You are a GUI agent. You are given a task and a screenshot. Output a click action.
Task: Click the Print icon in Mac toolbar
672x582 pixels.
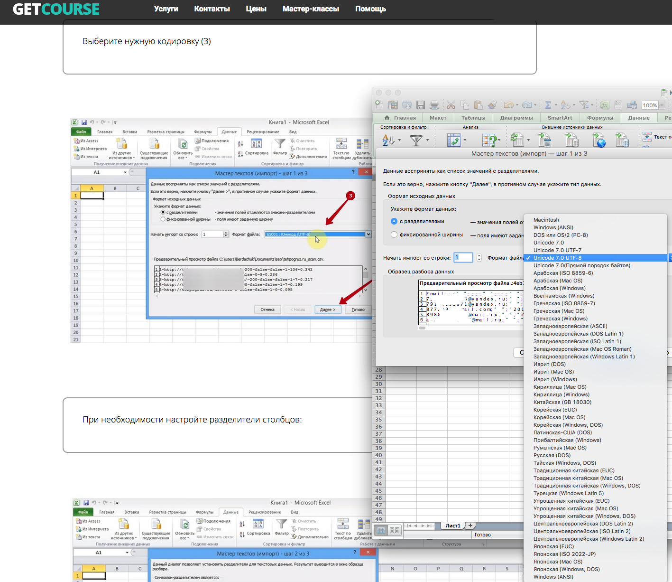[x=434, y=105]
